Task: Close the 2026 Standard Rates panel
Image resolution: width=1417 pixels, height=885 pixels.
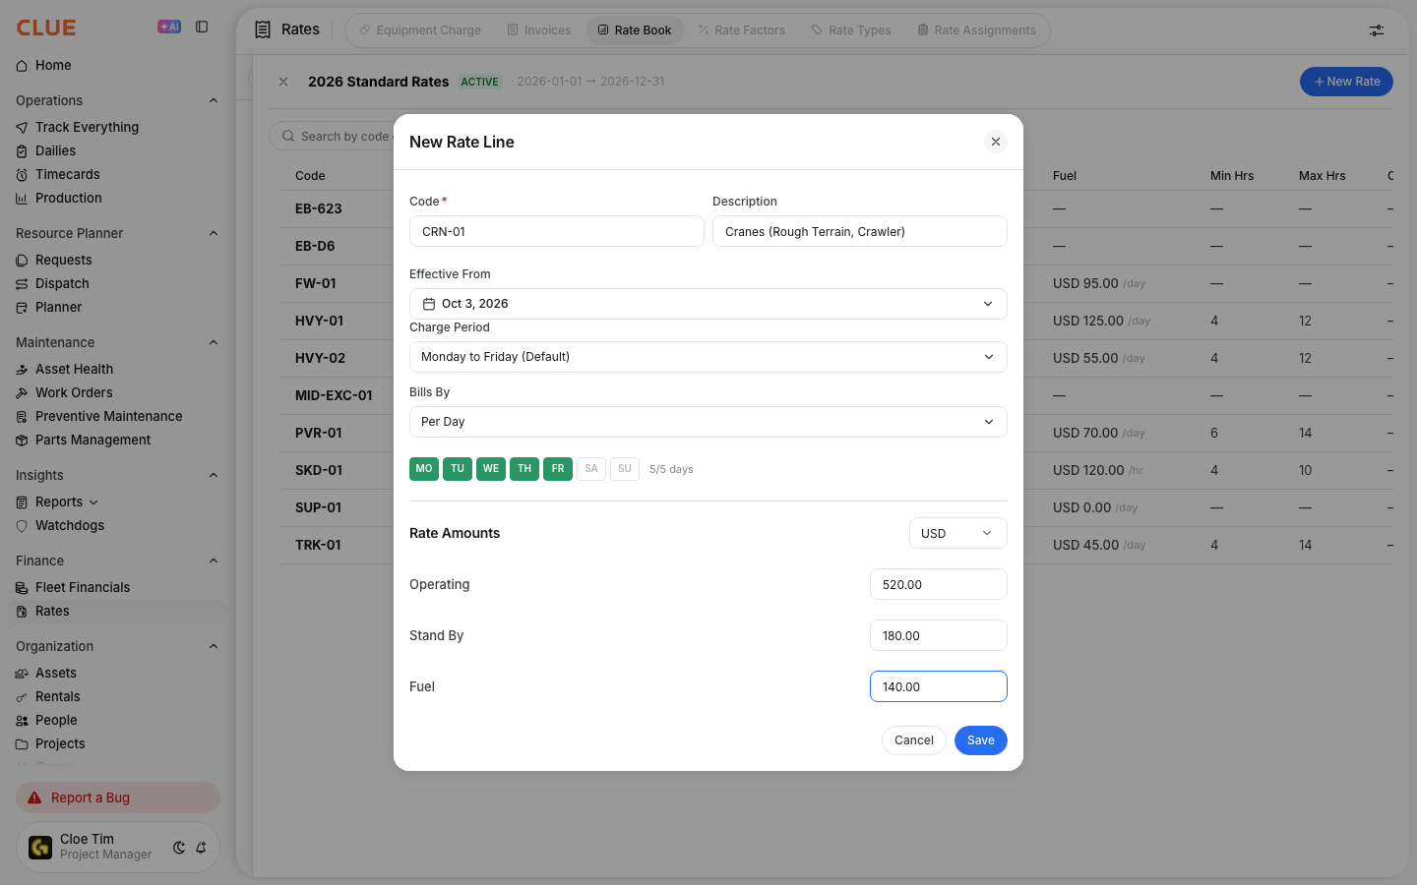Action: [283, 82]
